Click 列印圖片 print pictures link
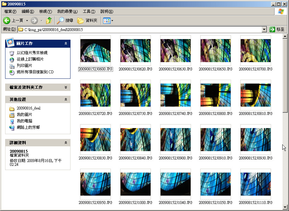Image resolution: width=289 pixels, height=211 pixels. (24, 66)
